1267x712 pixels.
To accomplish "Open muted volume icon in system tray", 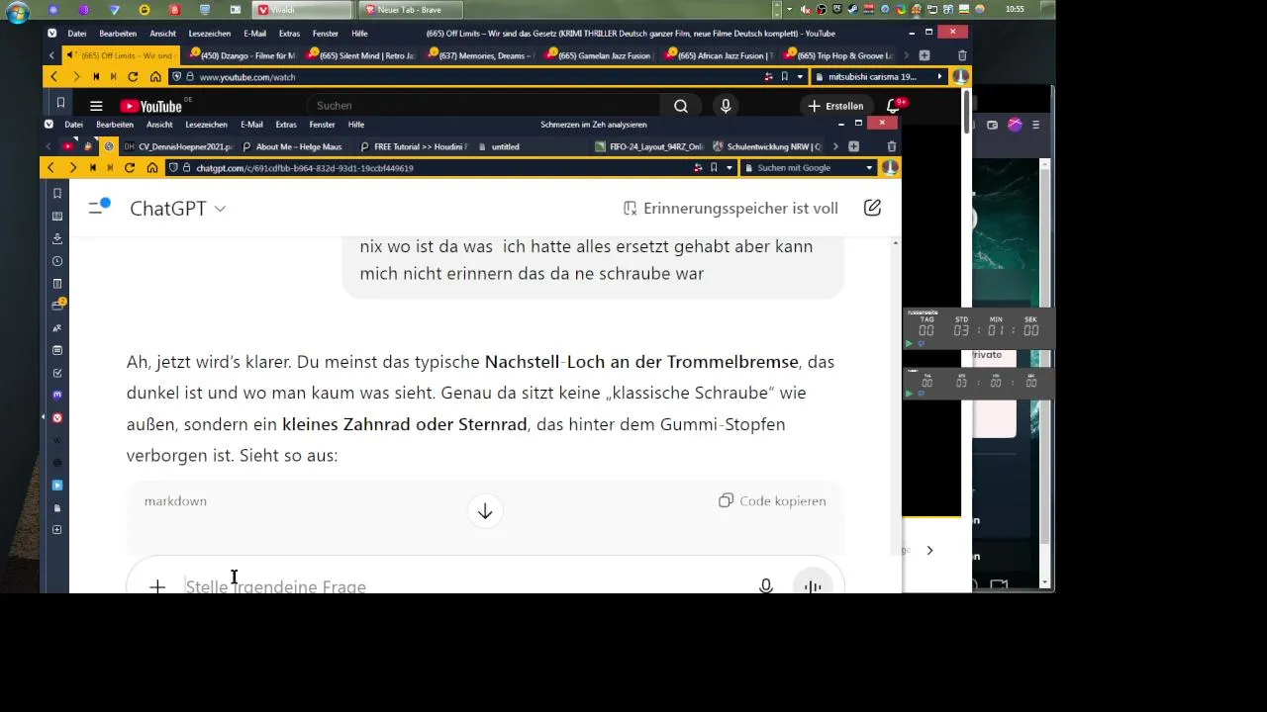I will 806,10.
